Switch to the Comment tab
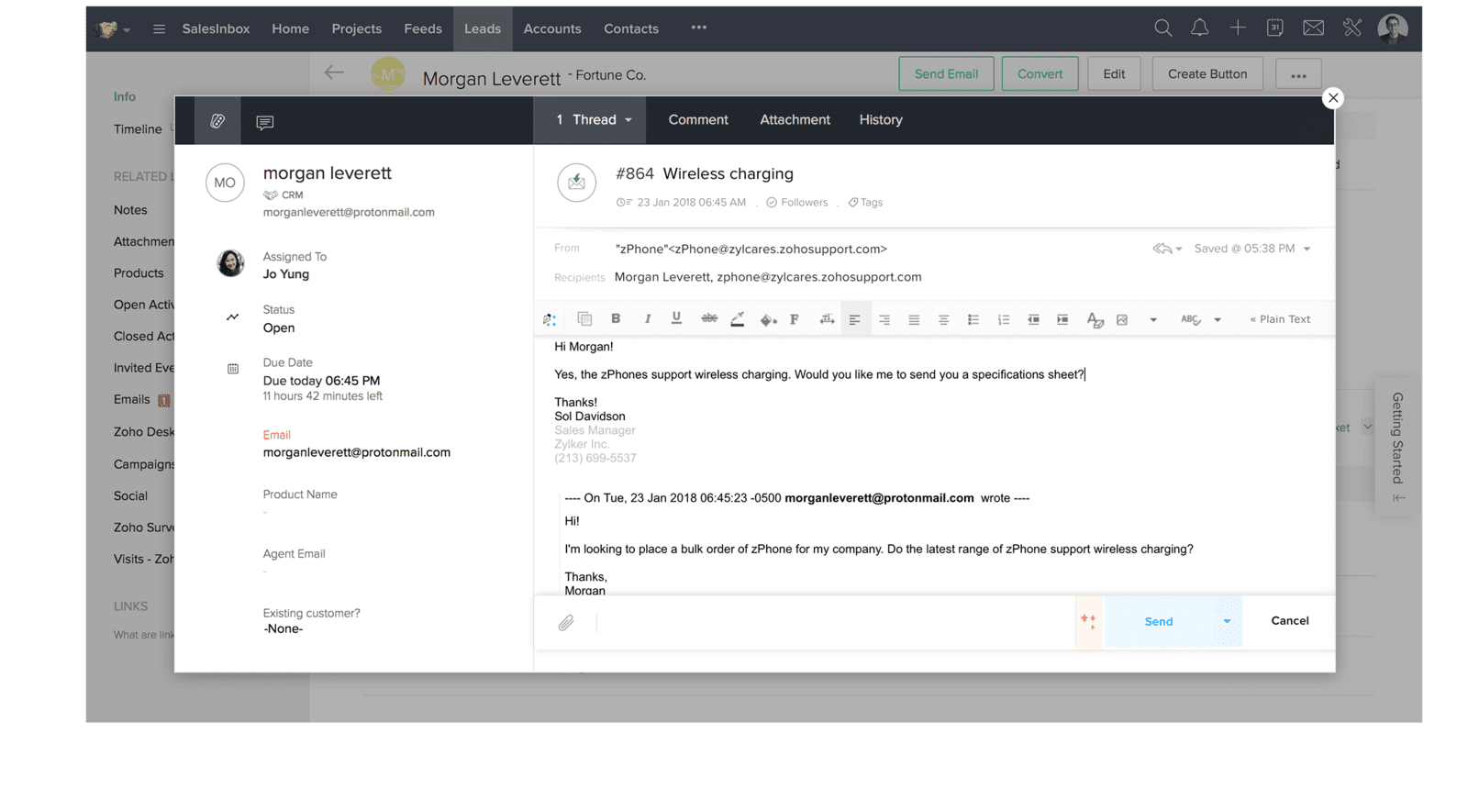 [698, 120]
